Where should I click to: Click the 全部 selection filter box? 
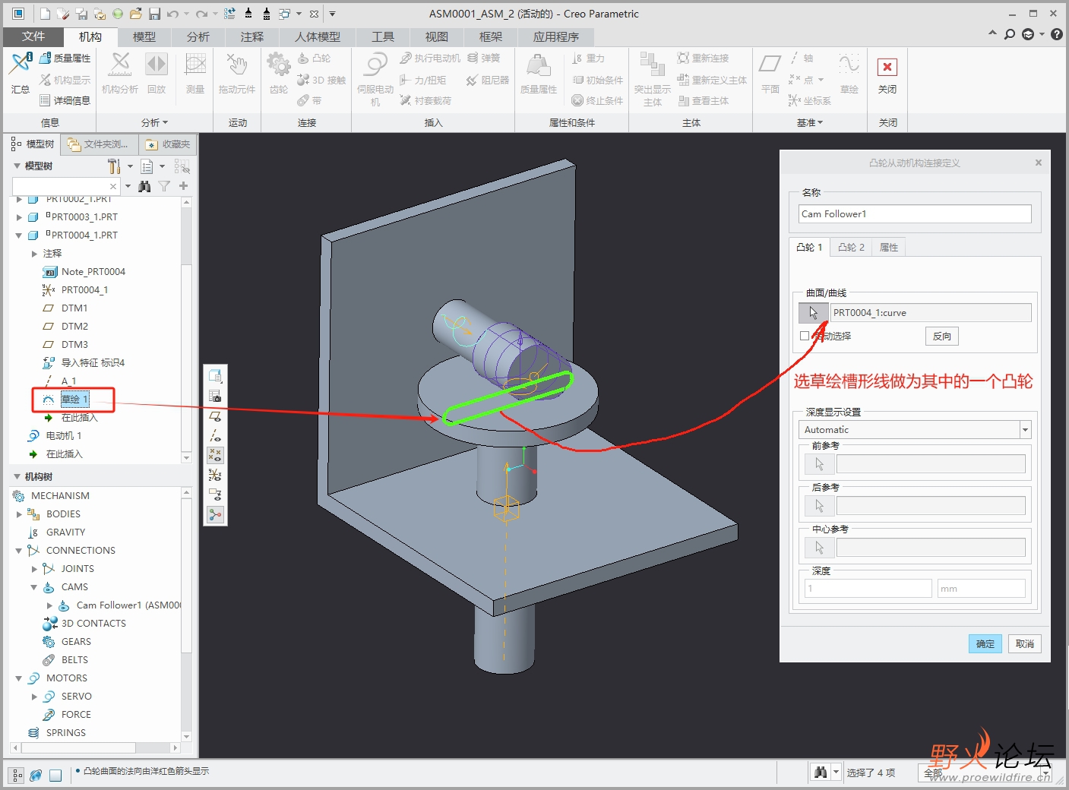coord(985,773)
